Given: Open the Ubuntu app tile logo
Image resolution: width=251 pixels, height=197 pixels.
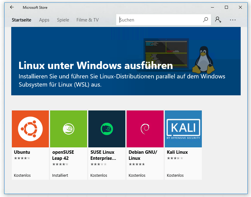Looking at the screenshot, I should (30, 129).
